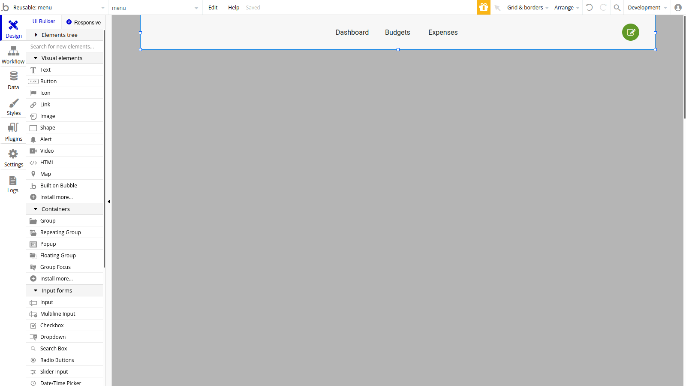Click the Dashboard menu item on canvas
This screenshot has height=386, width=686.
352,32
